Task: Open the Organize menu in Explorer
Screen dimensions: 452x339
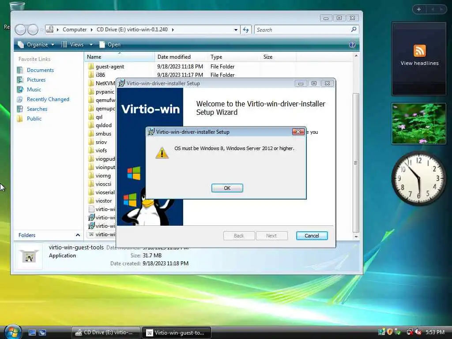Action: pos(36,45)
